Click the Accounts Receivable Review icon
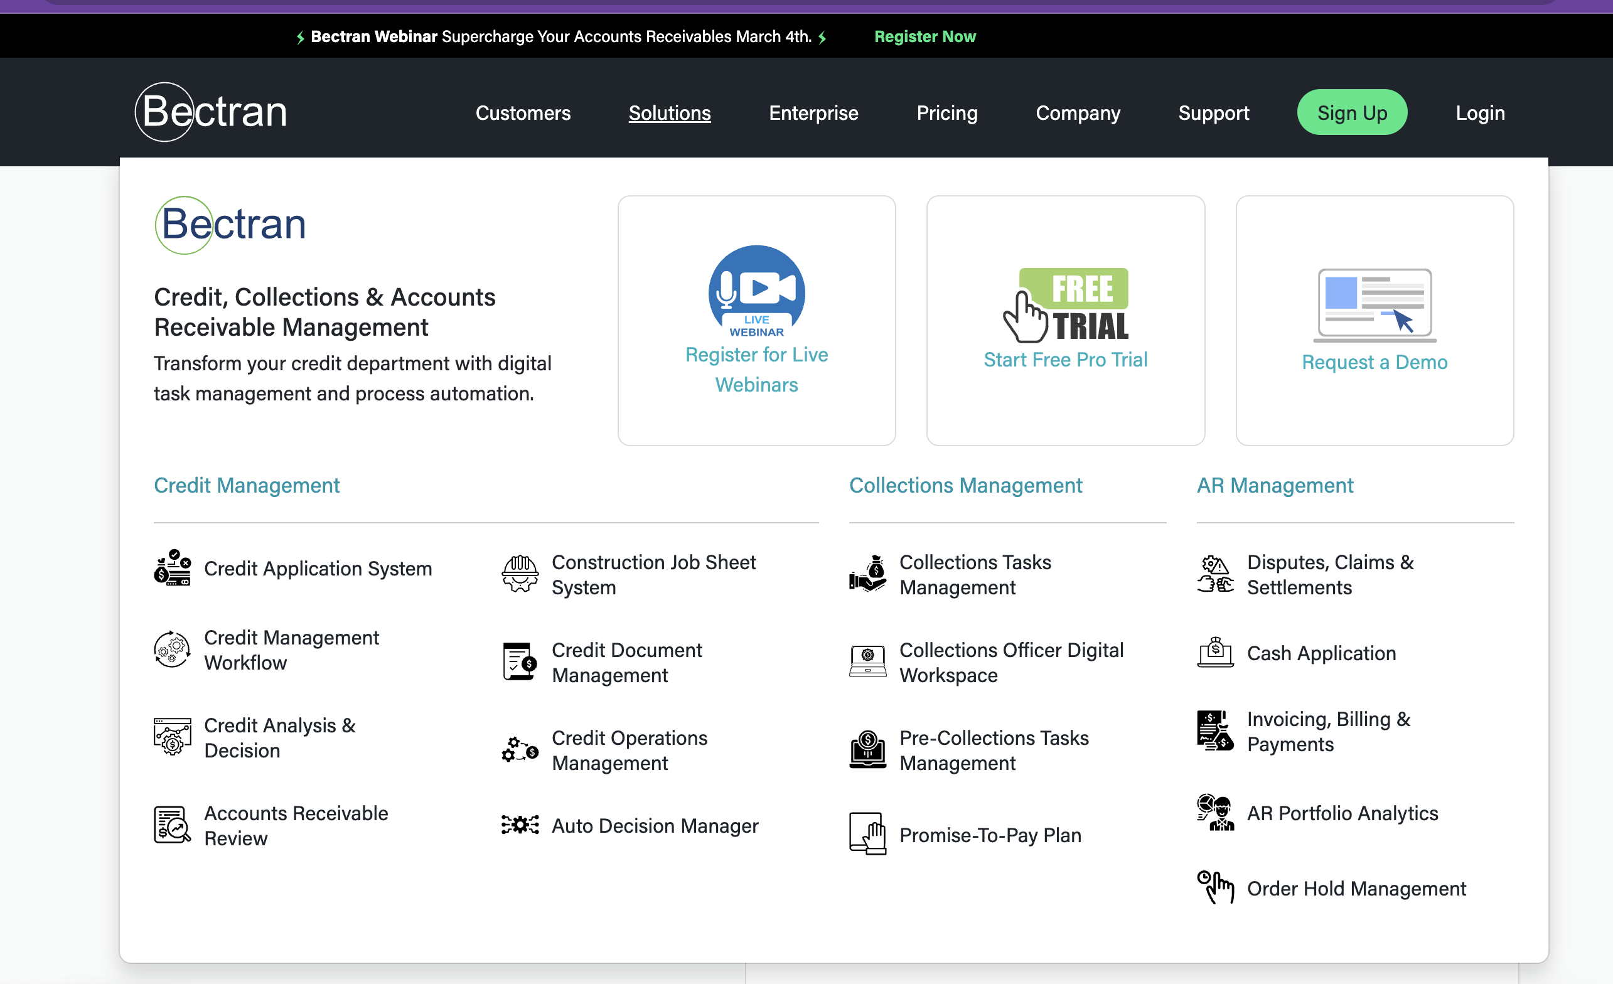 (172, 825)
